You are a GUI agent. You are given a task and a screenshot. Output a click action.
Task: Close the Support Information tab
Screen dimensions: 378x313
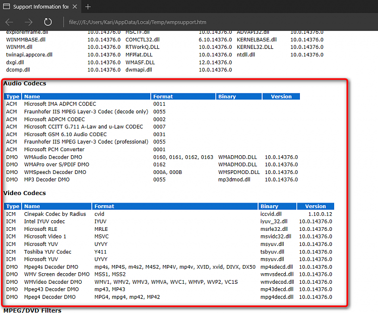[x=75, y=7]
